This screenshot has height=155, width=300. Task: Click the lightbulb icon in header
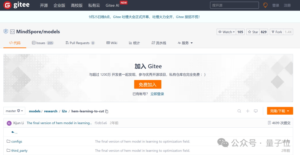[x=265, y=5]
